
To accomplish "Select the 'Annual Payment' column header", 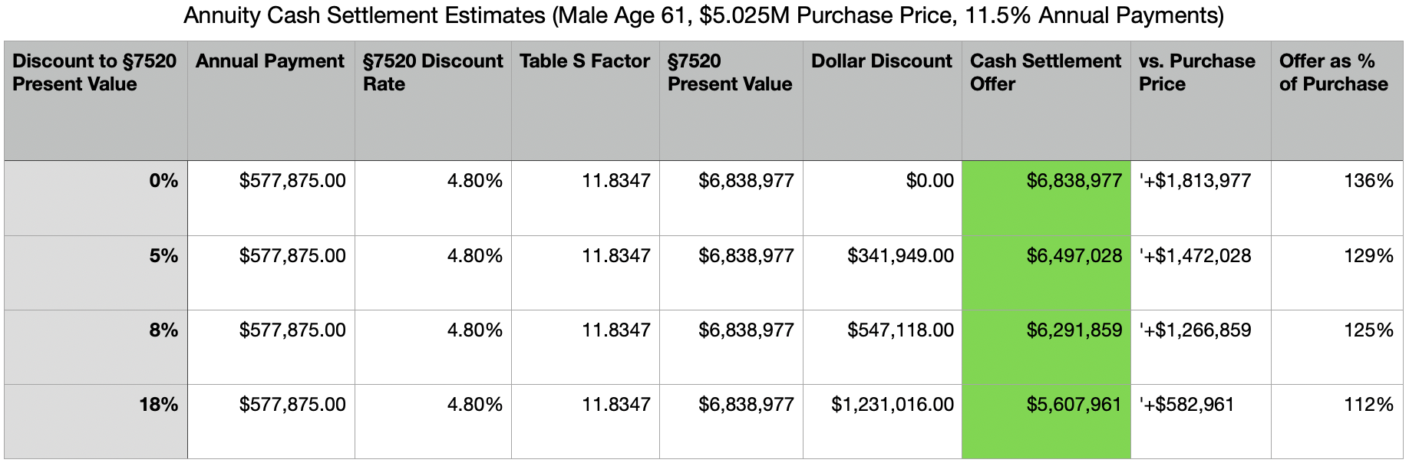I will (x=270, y=61).
